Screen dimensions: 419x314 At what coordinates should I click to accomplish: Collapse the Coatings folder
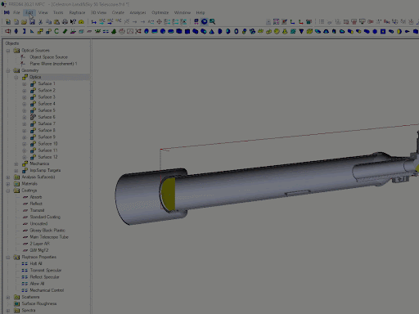pos(8,191)
